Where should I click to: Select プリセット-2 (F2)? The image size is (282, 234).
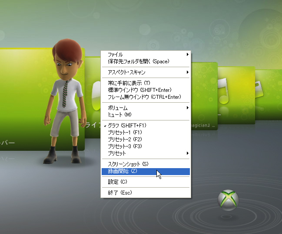point(146,140)
